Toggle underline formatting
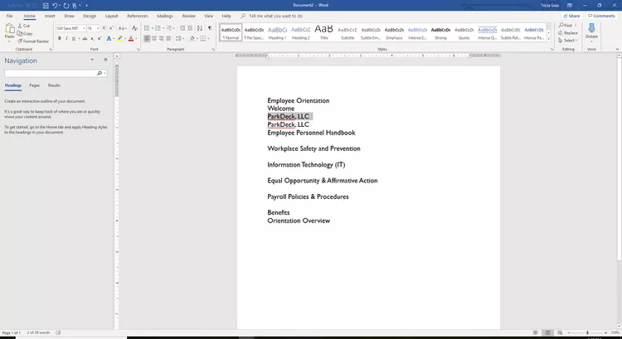This screenshot has height=339, width=622. pos(73,38)
